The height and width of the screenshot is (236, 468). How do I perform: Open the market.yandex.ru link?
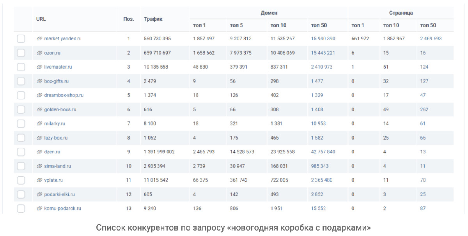pyautogui.click(x=63, y=39)
